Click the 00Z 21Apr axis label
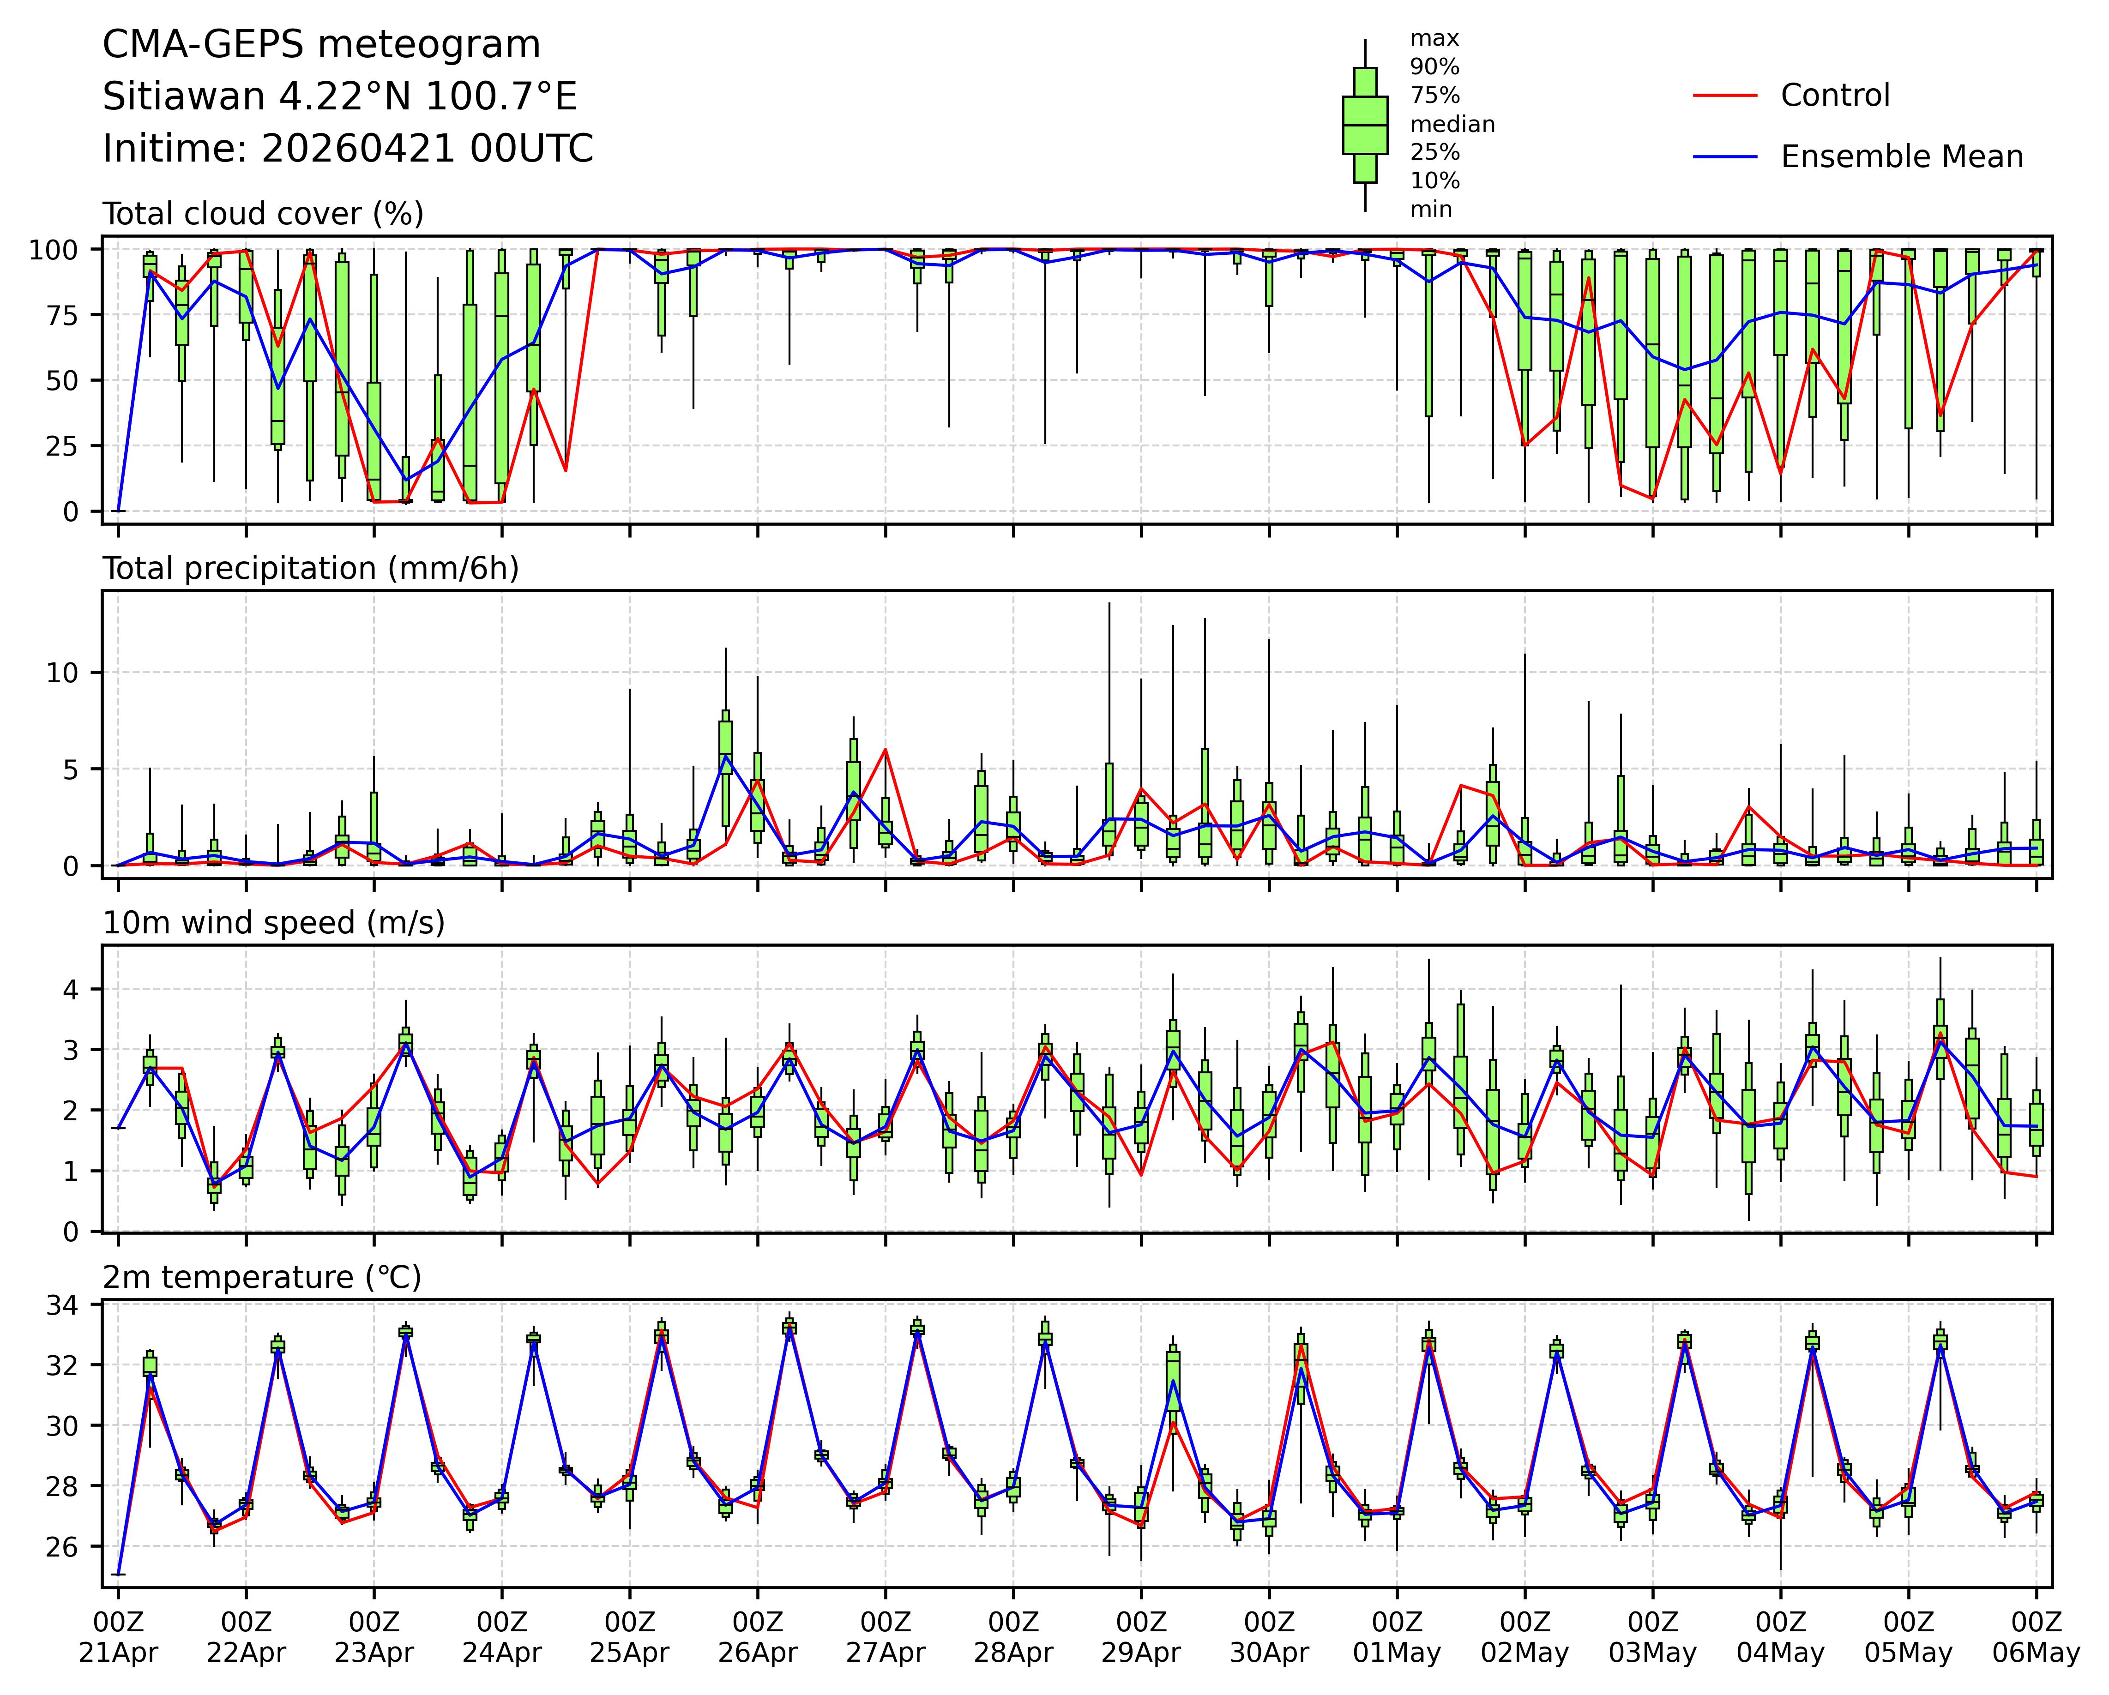The width and height of the screenshot is (2109, 1695). tap(118, 1637)
